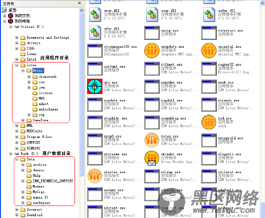Screen dimensions: 265x218
Task: Select the Modems folder in tree
Action: click(36, 187)
